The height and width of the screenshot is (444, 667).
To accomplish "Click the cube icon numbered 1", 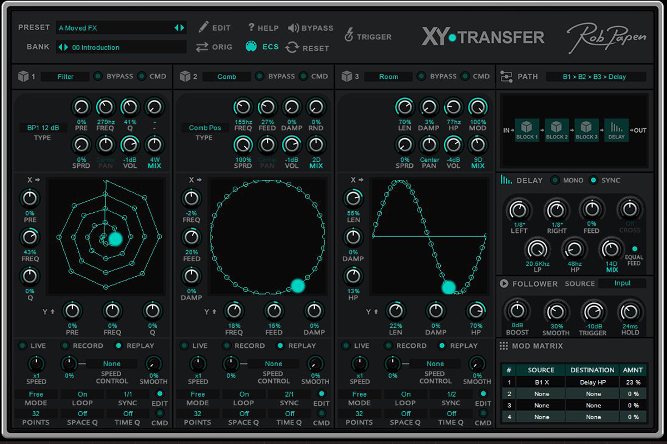I will coord(23,76).
